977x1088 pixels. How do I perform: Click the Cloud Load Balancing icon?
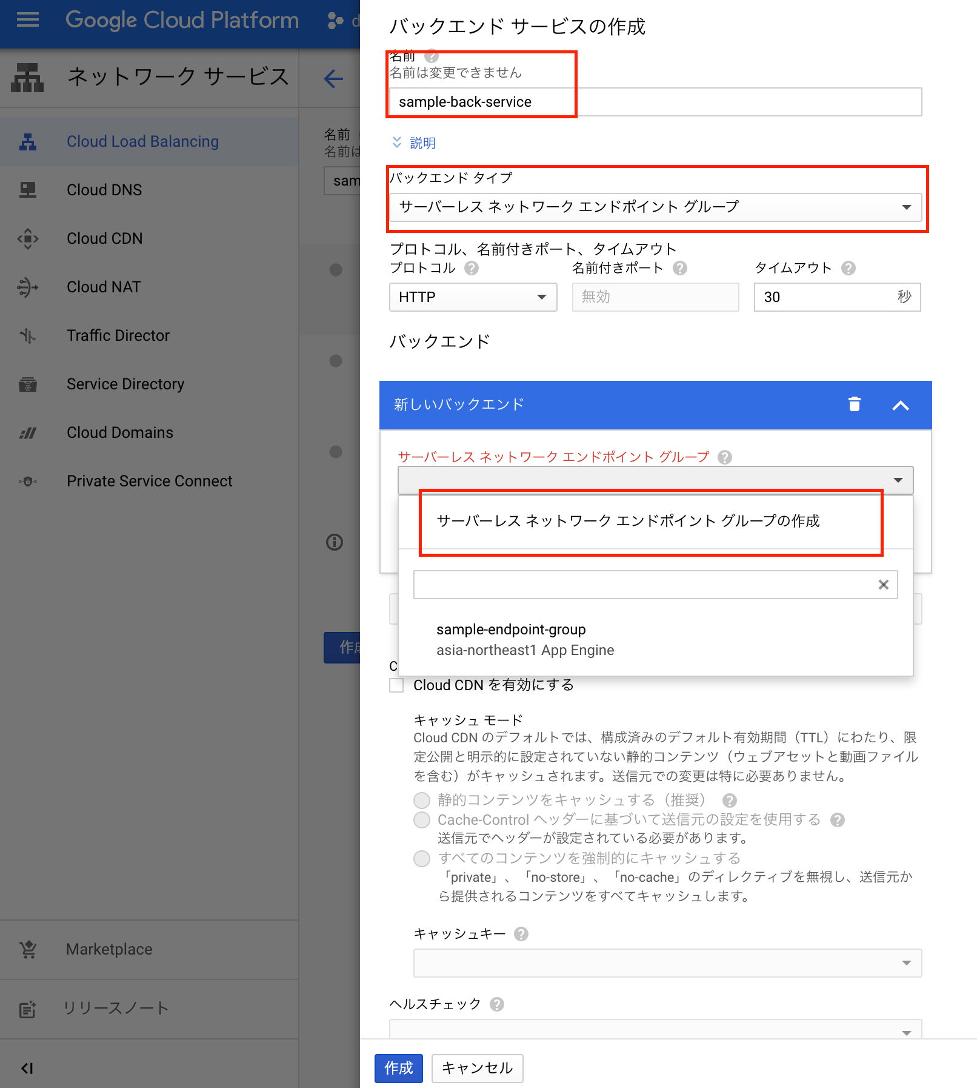(x=28, y=142)
